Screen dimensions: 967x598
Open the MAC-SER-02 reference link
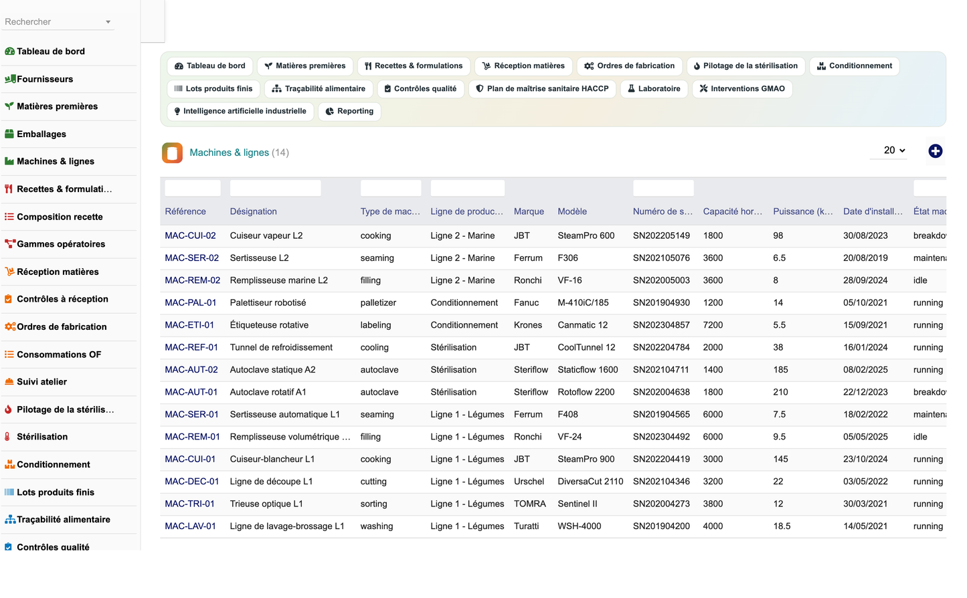[191, 258]
